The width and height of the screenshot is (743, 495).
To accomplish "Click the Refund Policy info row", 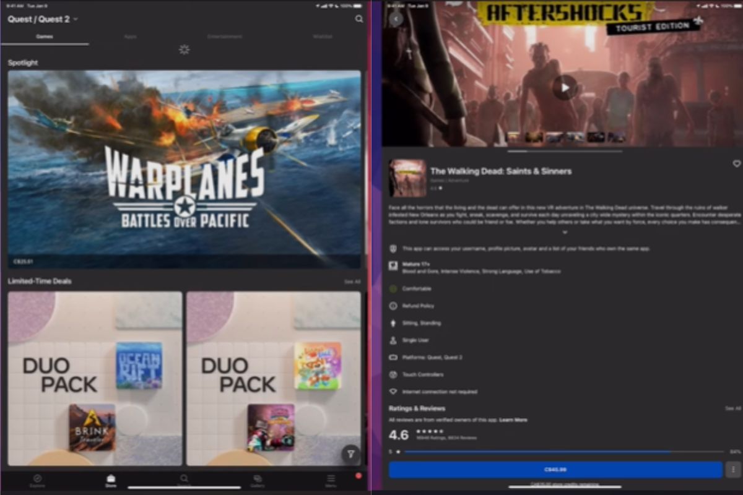I will coord(419,306).
